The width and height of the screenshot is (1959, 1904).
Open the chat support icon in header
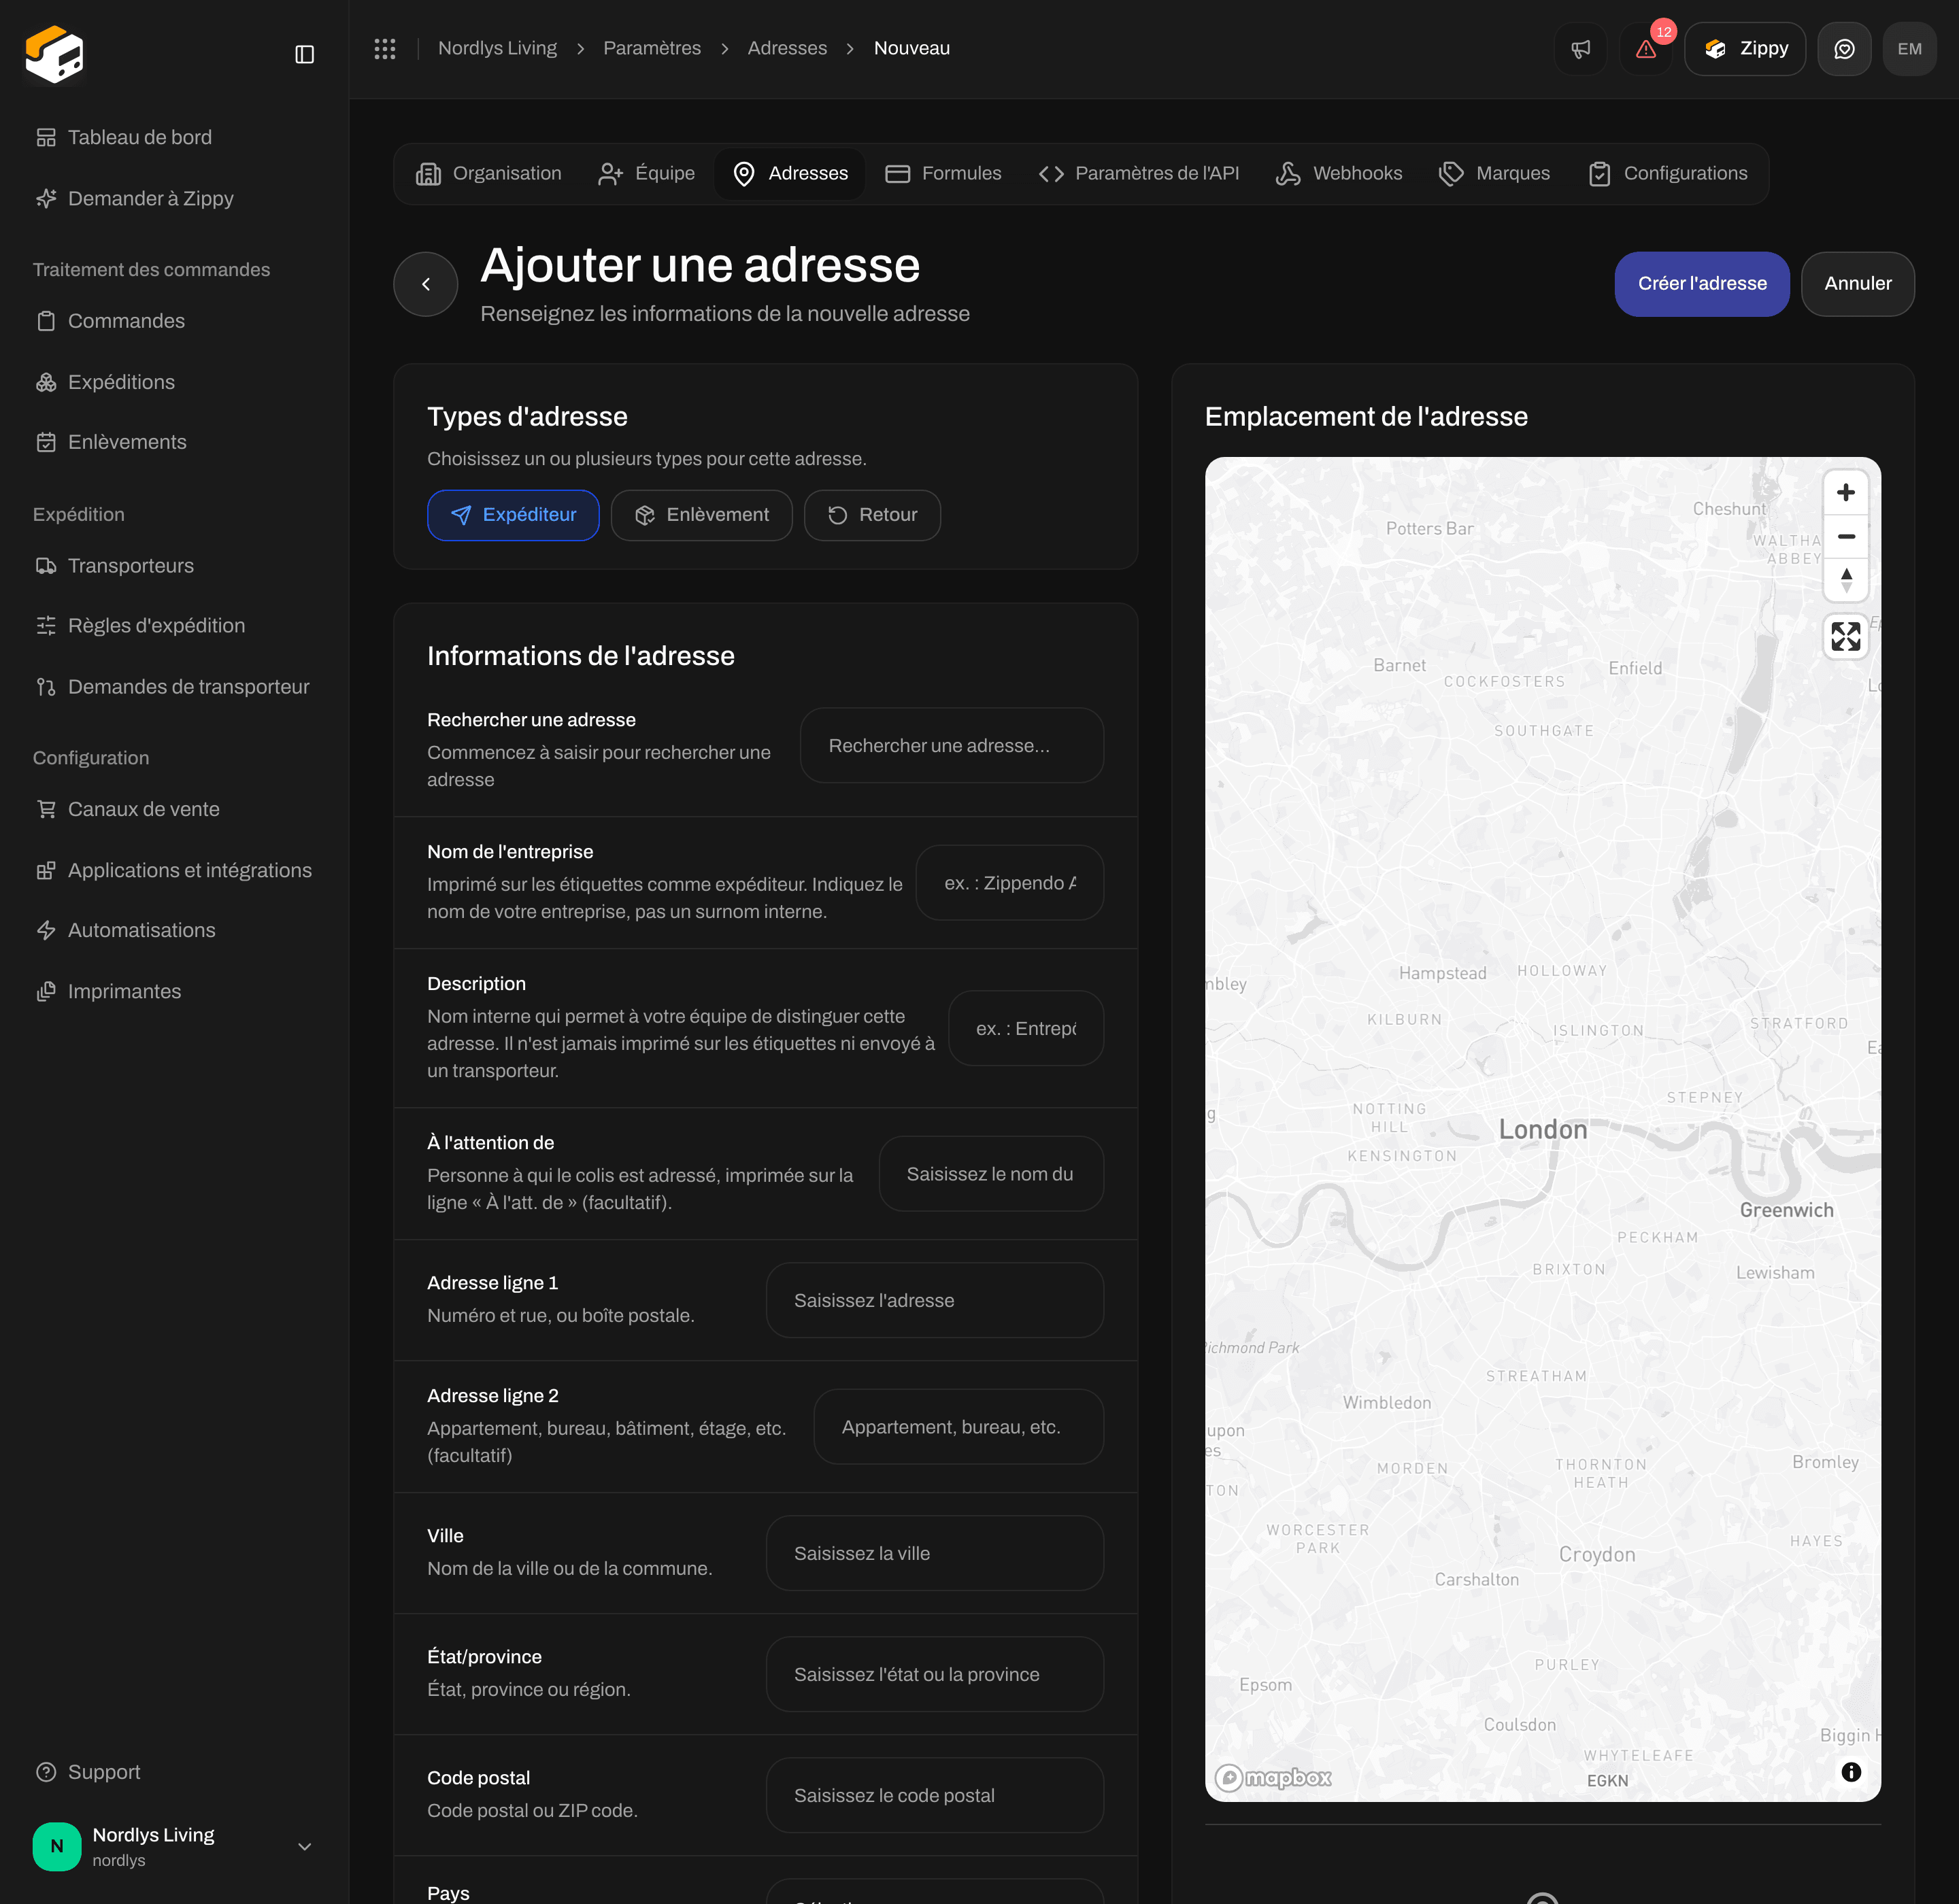pos(1844,49)
